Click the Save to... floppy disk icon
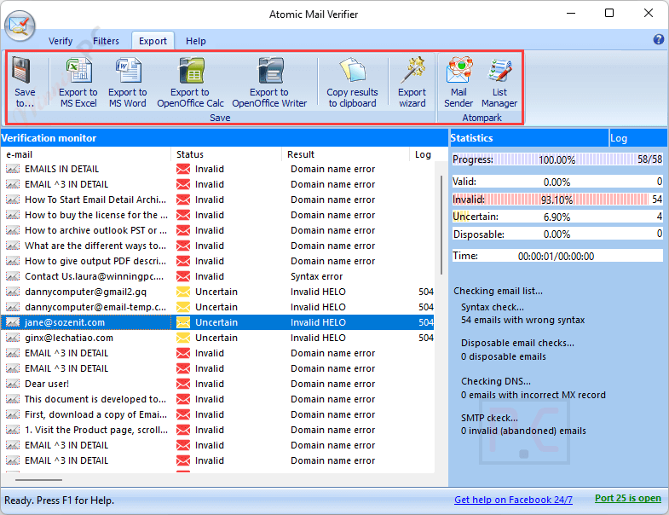 tap(21, 70)
